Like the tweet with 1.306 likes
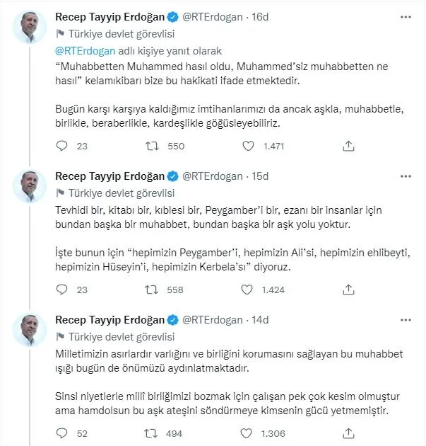This screenshot has height=446, width=426. pyautogui.click(x=248, y=433)
